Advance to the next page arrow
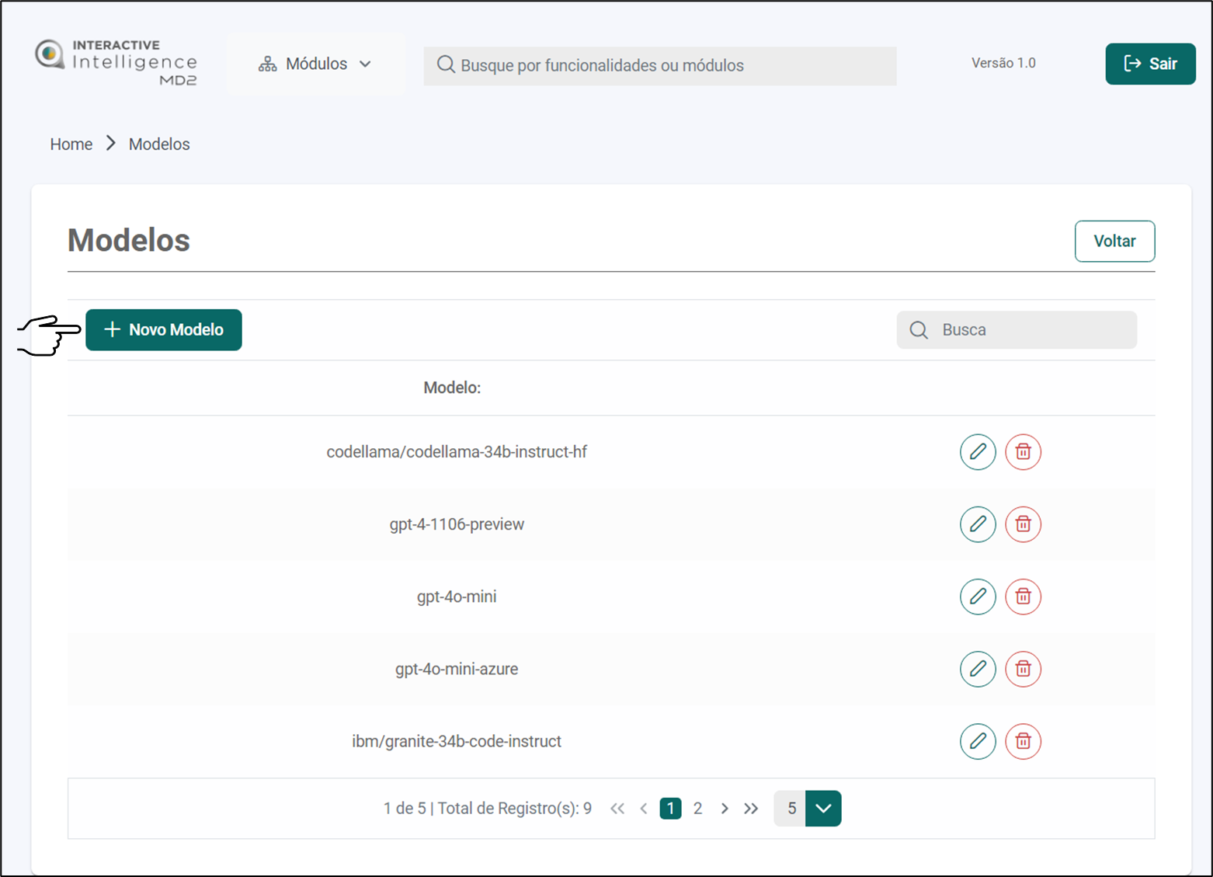Image resolution: width=1213 pixels, height=877 pixels. tap(724, 809)
